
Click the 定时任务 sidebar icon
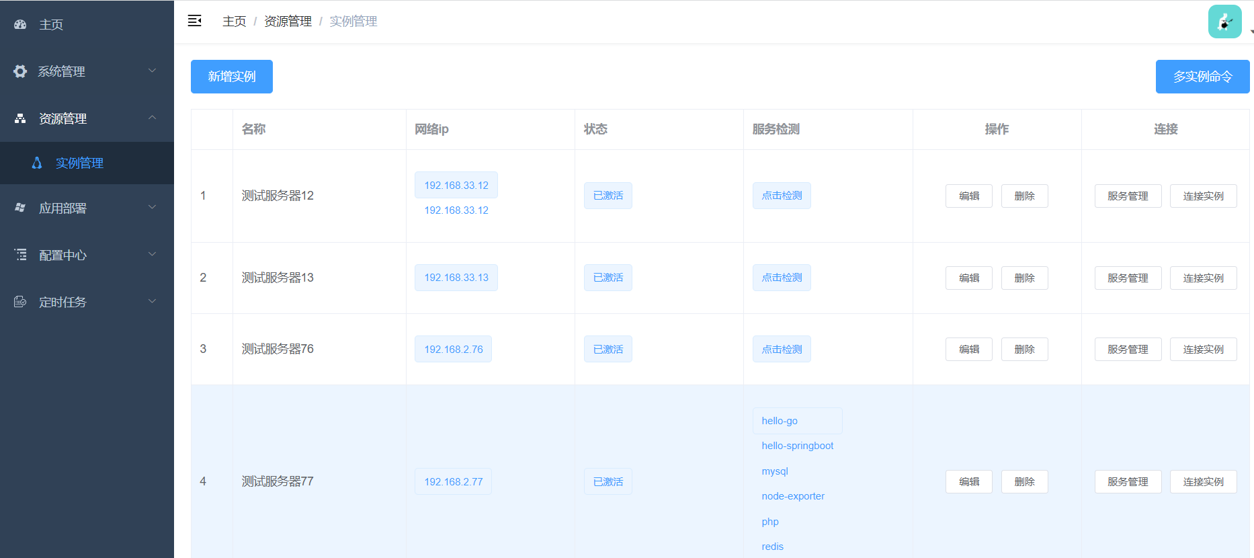click(x=20, y=302)
